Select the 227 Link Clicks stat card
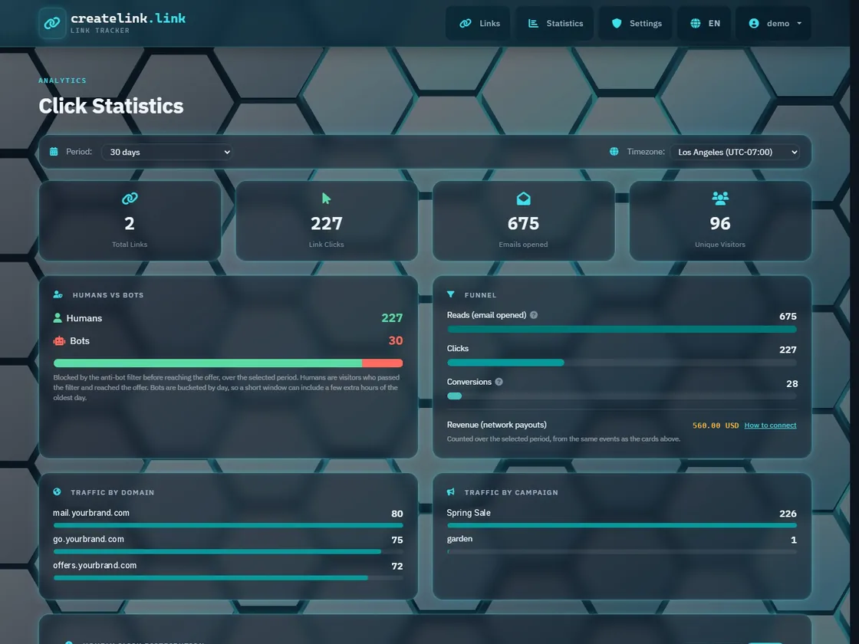859x644 pixels. click(x=327, y=221)
